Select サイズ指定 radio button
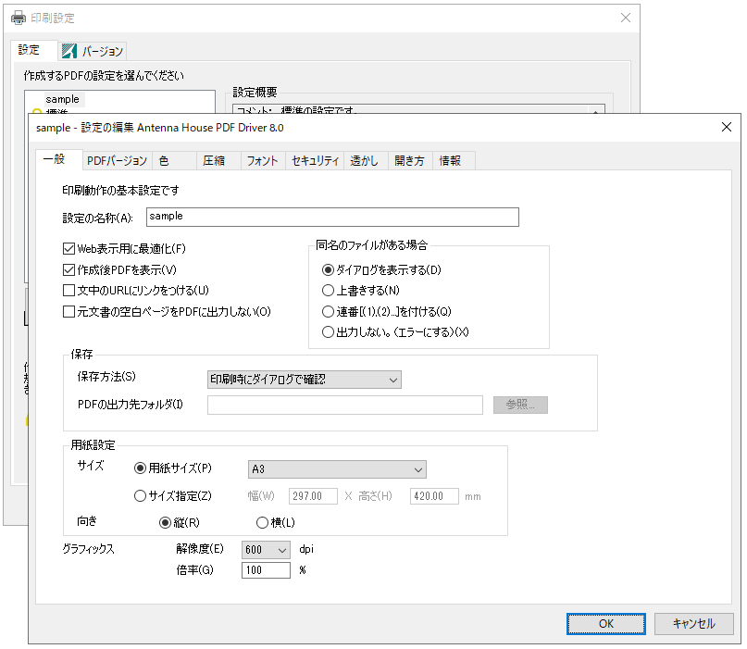Screen dimensions: 747x649 (141, 496)
